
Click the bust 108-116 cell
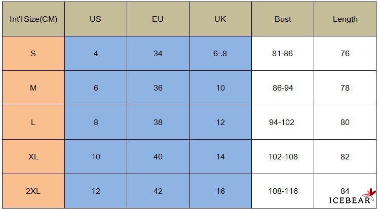pos(283,191)
